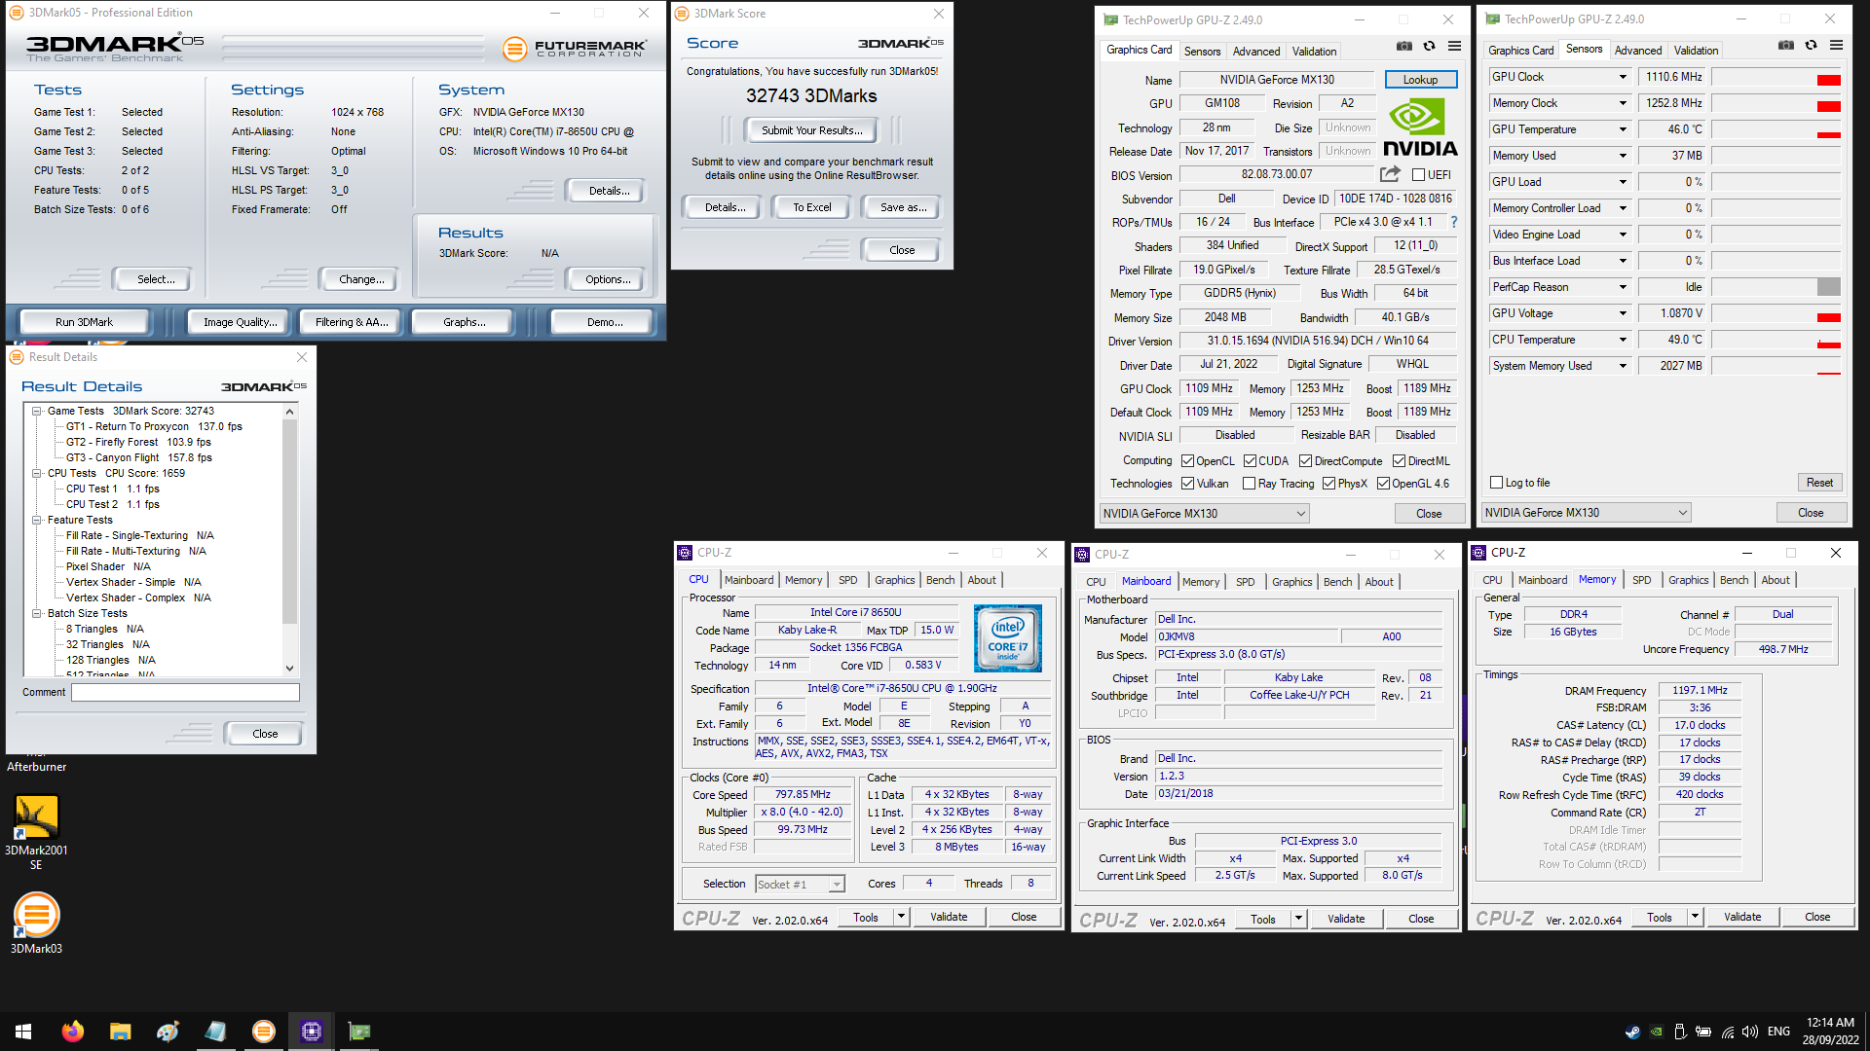
Task: Click the taskbar clock and date
Action: pyautogui.click(x=1830, y=1032)
